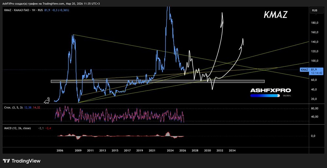This screenshot has width=327, height=168.
Task: Click the last price value 81,9 in legend
Action: tap(47, 10)
